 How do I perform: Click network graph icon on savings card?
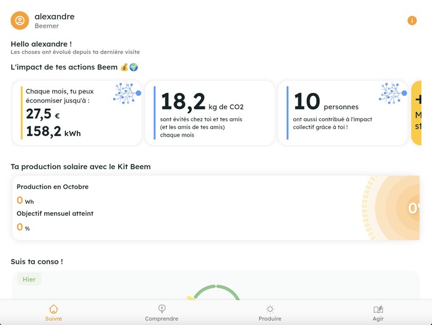127,94
